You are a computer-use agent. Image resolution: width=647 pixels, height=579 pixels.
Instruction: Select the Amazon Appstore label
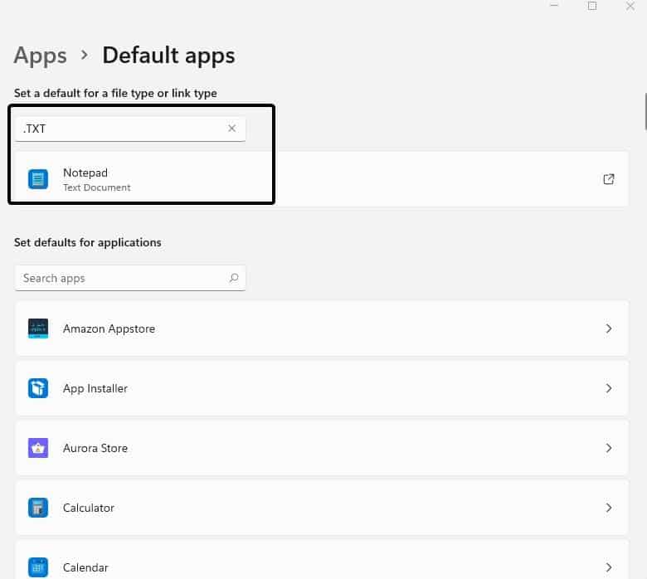tap(109, 329)
